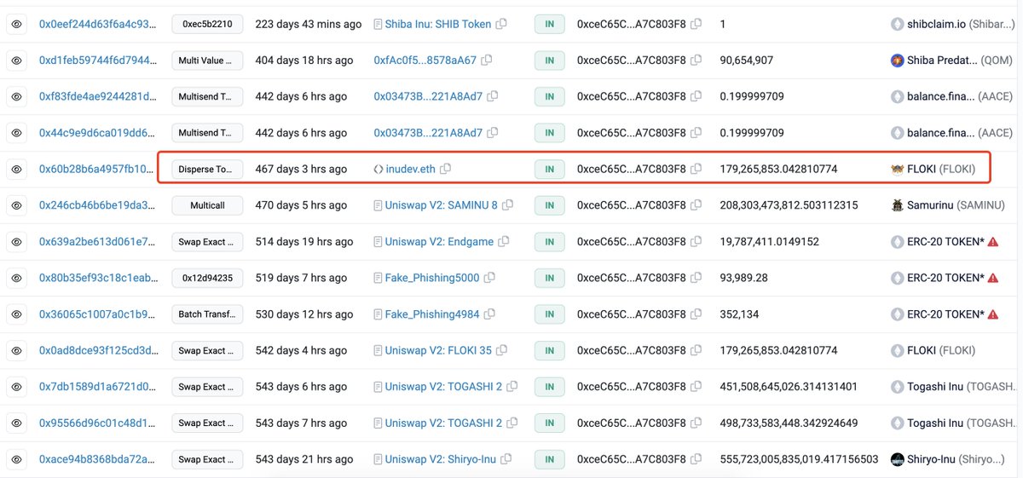The height and width of the screenshot is (478, 1023).
Task: Click warning triangle in the 19,787,411.0149152 row
Action: coord(992,242)
